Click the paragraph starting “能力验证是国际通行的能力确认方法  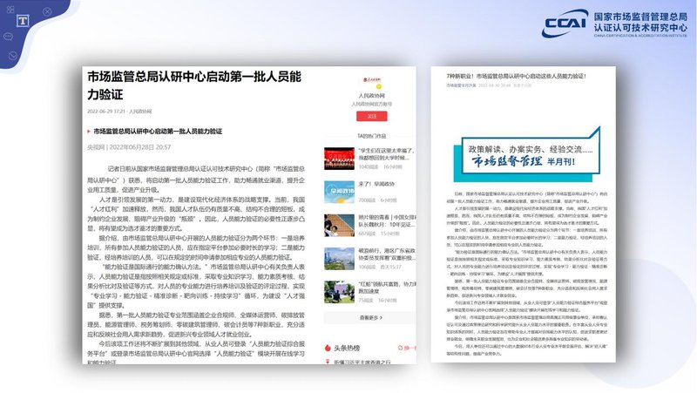click(x=196, y=286)
